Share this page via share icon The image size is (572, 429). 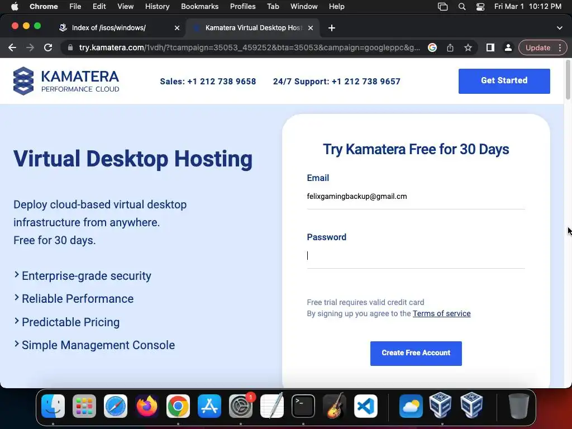coord(450,48)
